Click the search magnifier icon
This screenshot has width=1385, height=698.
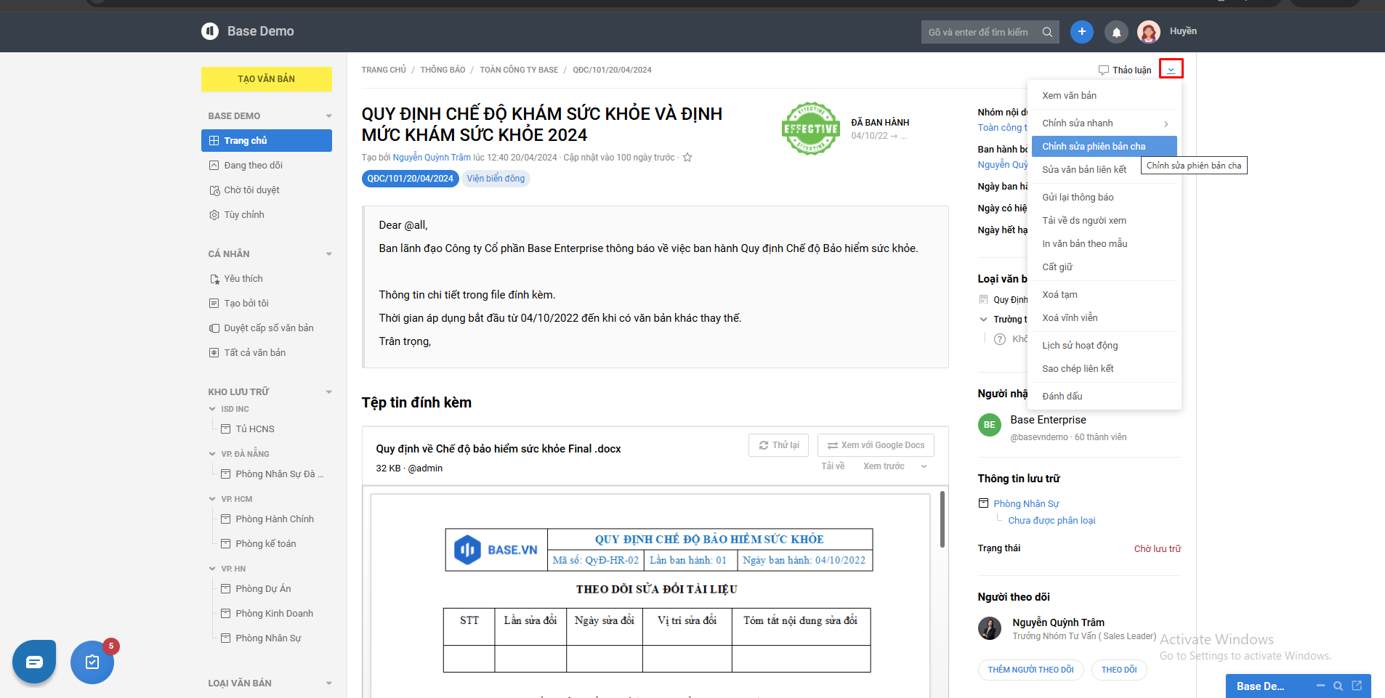[1047, 32]
